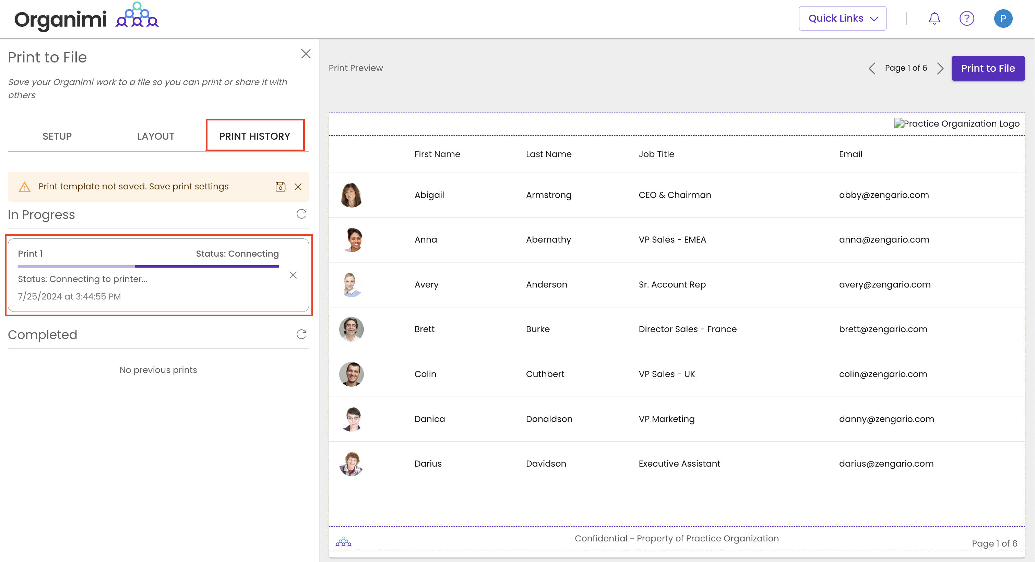
Task: Click the warning triangle icon
Action: tap(24, 187)
